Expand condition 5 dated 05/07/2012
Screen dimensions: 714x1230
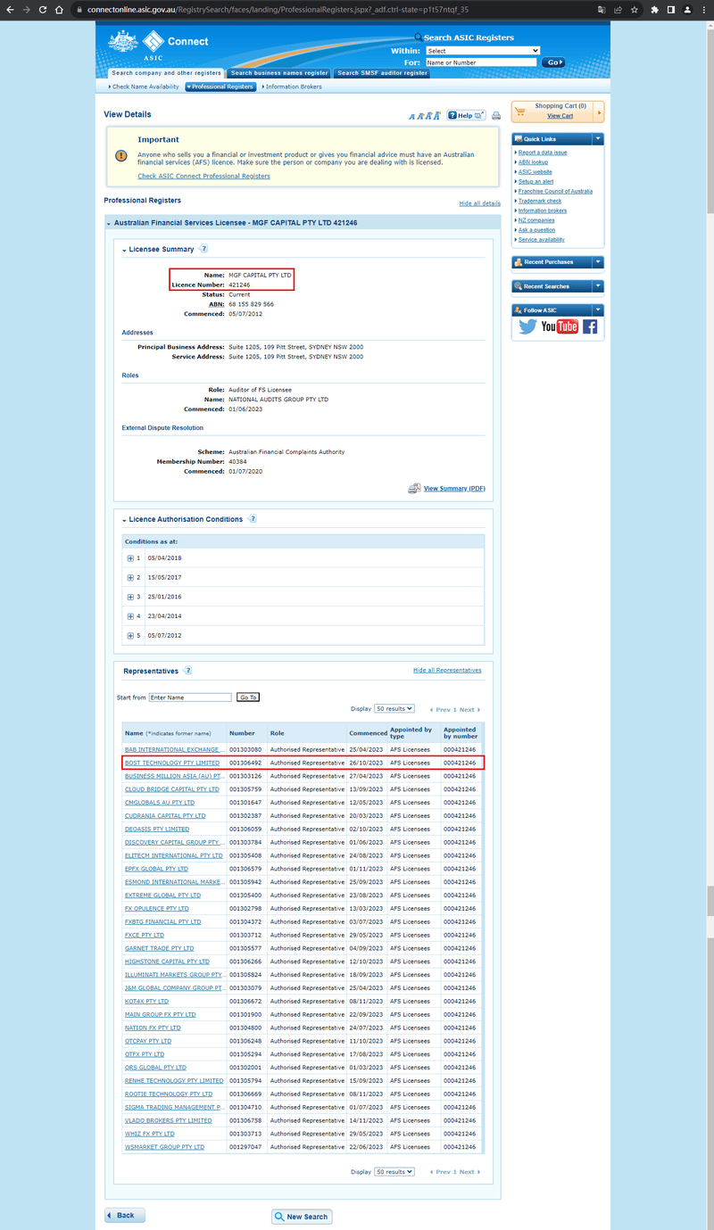pos(130,636)
